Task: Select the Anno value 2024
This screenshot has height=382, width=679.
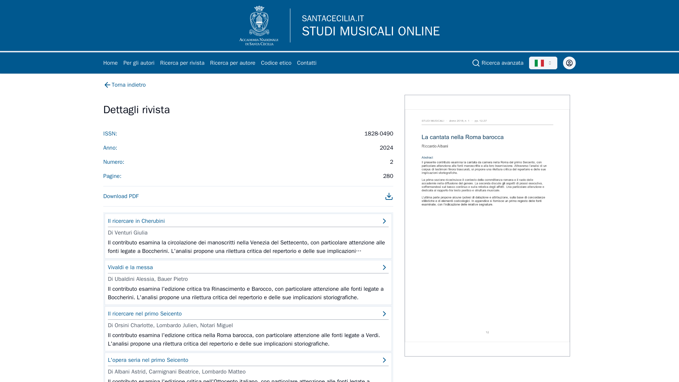Action: 386,148
